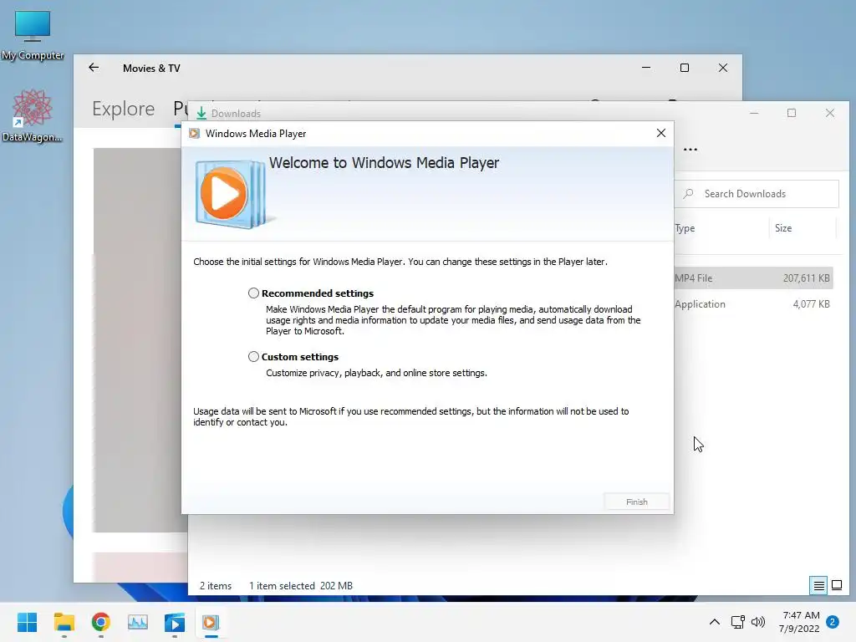Minimize the Movies & TV window
Viewport: 856px width, 642px height.
pyautogui.click(x=646, y=68)
